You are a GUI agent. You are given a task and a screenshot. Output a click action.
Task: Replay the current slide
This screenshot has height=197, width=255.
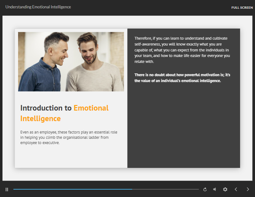[x=205, y=189]
